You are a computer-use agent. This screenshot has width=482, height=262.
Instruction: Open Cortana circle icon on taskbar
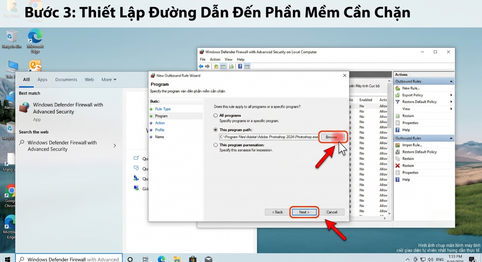pyautogui.click(x=130, y=259)
